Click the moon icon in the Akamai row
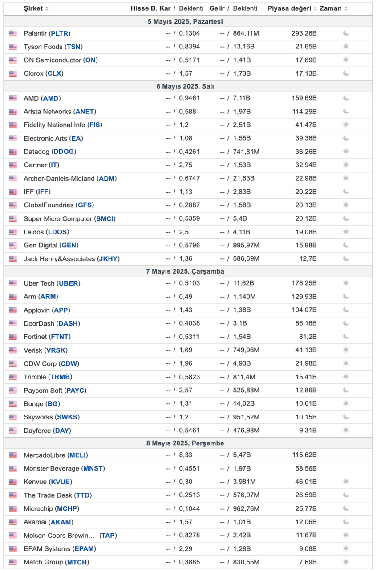The image size is (377, 572). pyautogui.click(x=346, y=522)
